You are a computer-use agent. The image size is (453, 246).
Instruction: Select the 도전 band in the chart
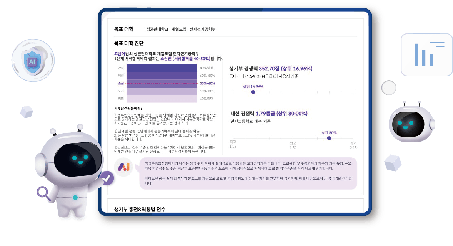tap(162, 91)
